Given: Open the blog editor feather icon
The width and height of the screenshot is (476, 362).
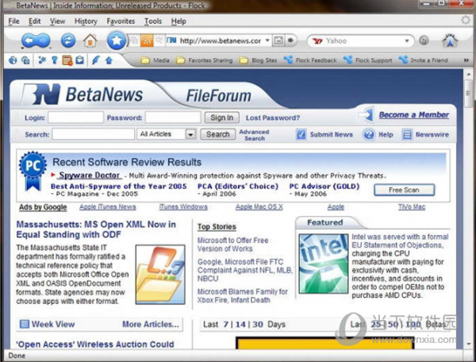Looking at the screenshot, I should coord(96,60).
